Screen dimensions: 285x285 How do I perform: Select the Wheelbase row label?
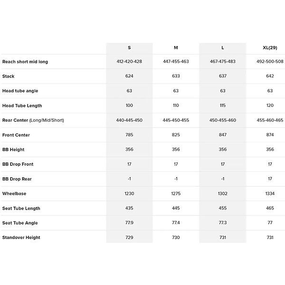tap(15, 194)
